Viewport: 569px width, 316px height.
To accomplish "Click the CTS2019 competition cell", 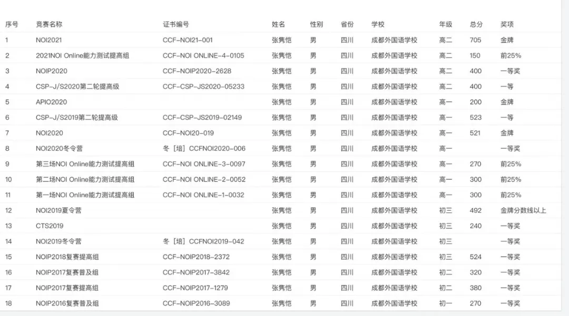I will [50, 226].
